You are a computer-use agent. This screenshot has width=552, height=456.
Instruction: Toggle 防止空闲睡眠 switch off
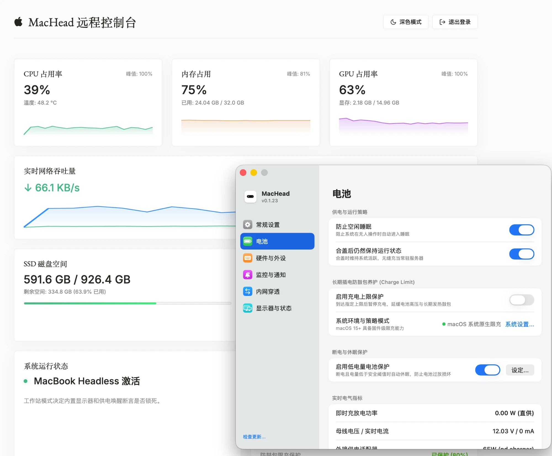tap(522, 230)
